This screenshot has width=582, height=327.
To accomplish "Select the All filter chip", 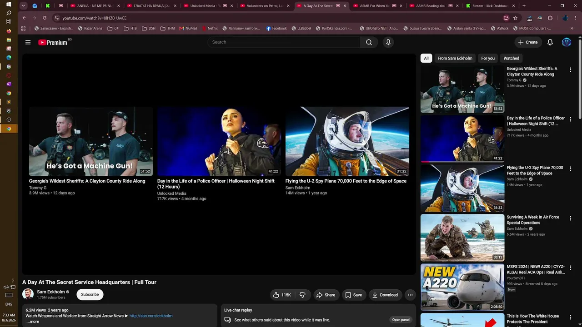I will click(x=426, y=58).
